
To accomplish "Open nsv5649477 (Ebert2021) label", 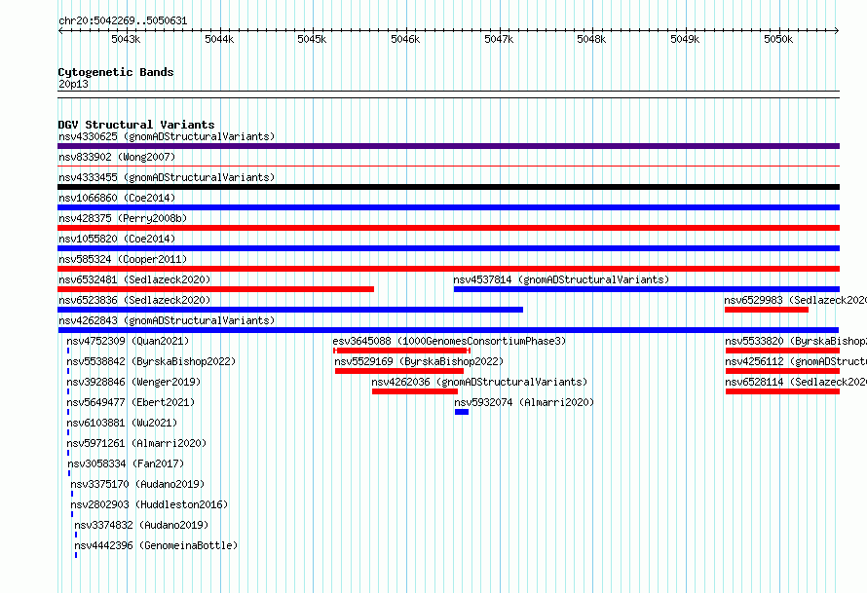I will [x=131, y=402].
